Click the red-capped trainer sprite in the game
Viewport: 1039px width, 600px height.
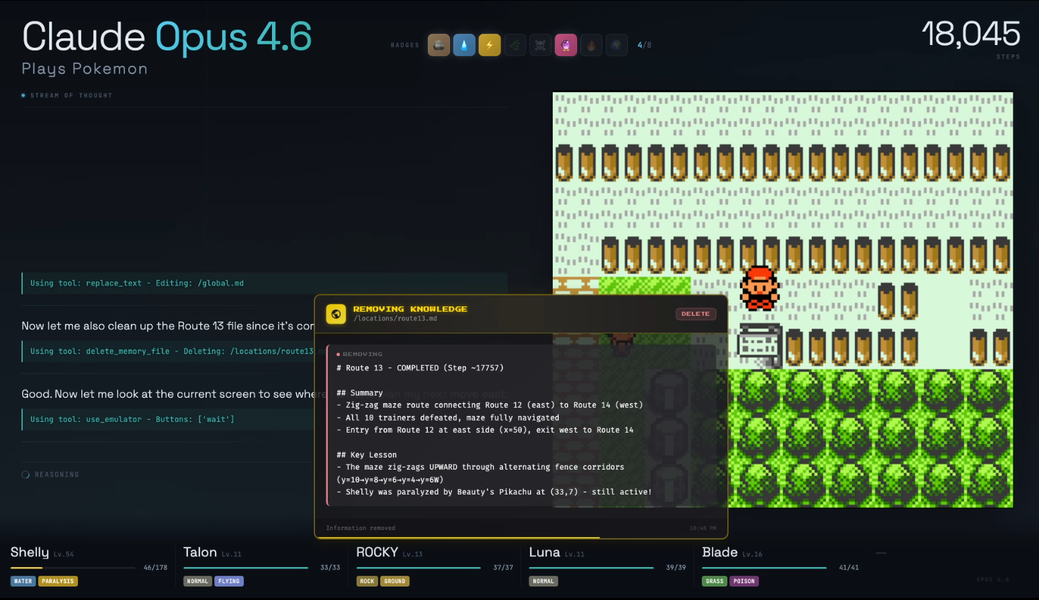(x=760, y=288)
